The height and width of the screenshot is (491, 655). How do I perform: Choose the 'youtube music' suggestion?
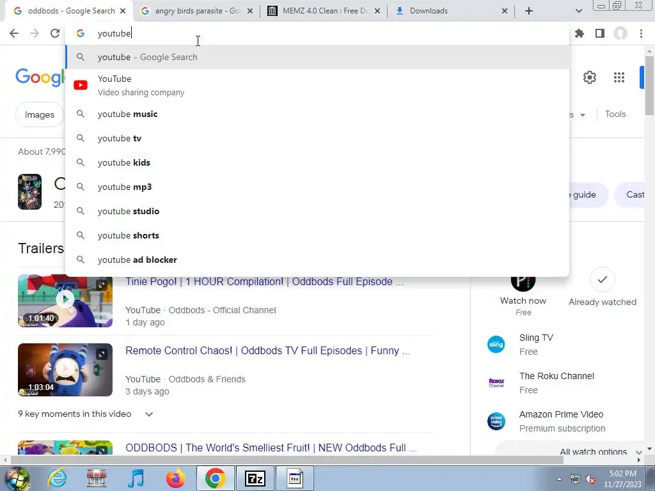pos(317,114)
